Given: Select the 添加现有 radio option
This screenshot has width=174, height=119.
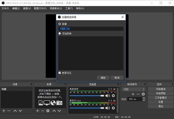Looking at the screenshot, I should tap(60, 33).
